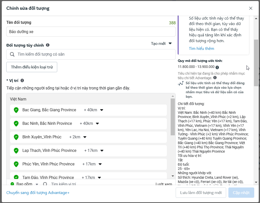The image size is (260, 203).
Task: Open radius dropdown for Phúc Yên +17km
Action: click(x=100, y=164)
